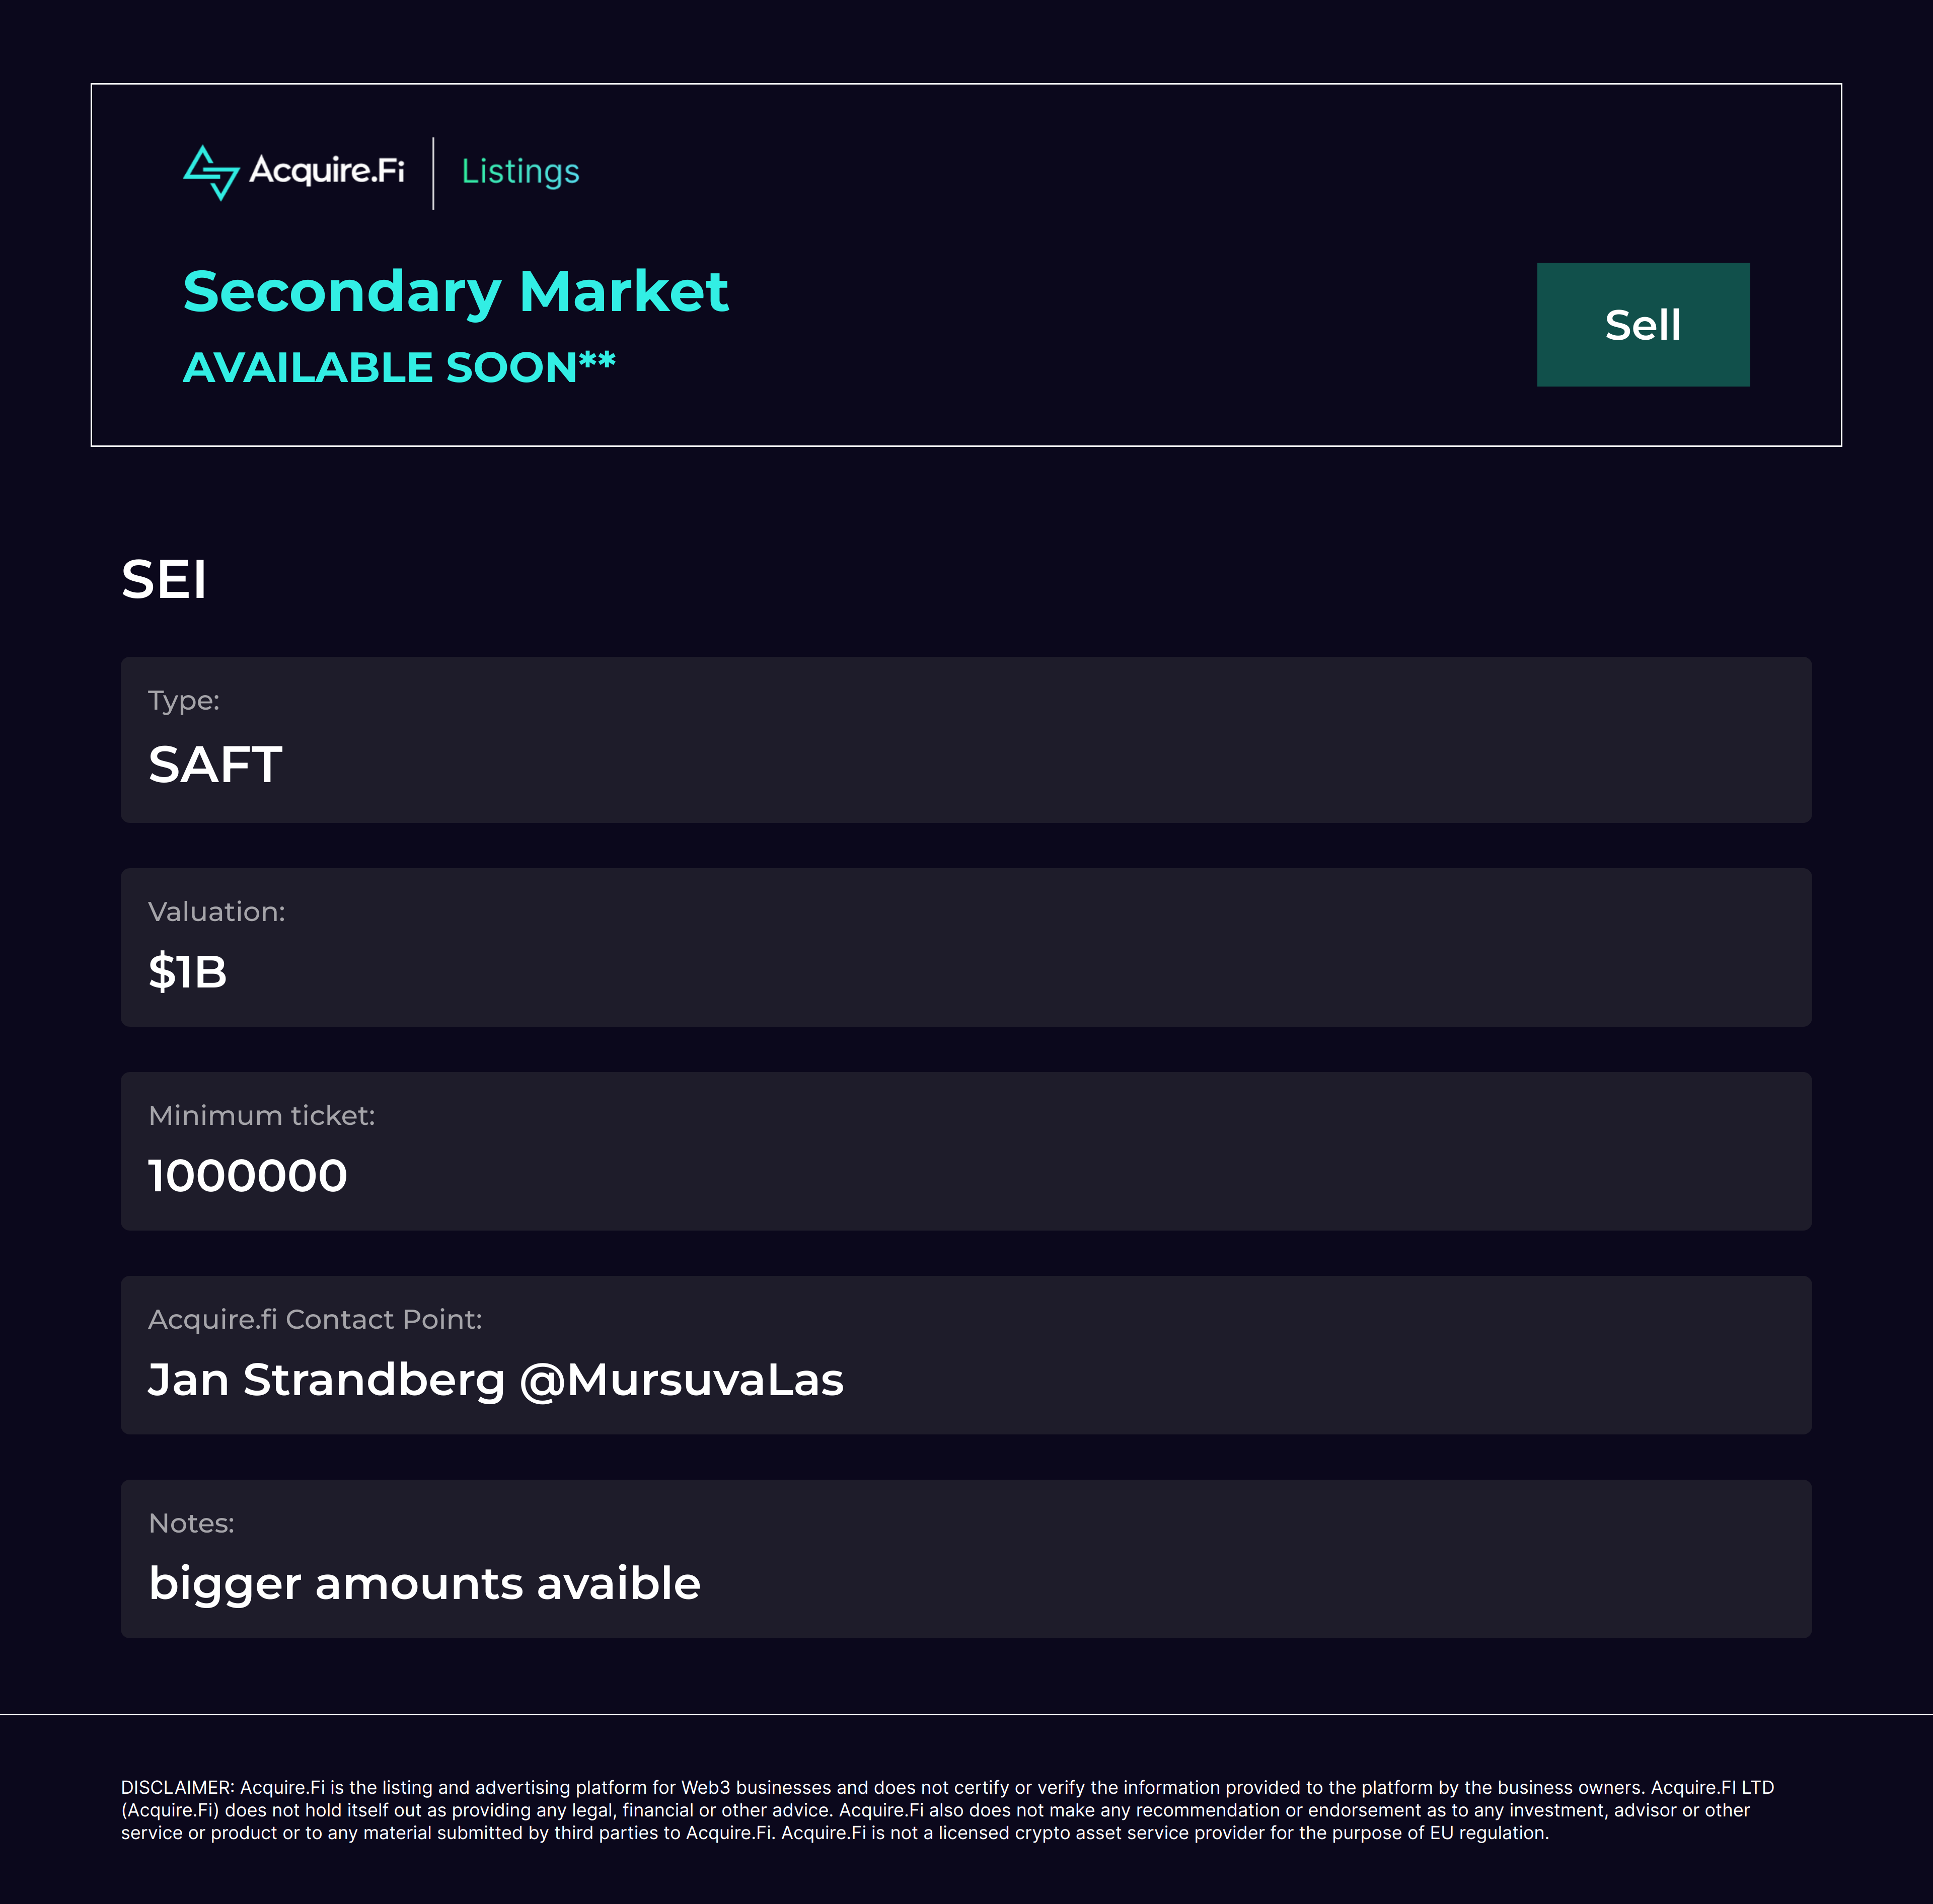Click the DISCLAIMER footer text
This screenshot has width=1933, height=1904.
[x=946, y=1810]
